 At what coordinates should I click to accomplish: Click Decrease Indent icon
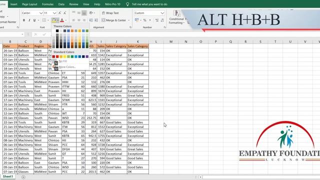pos(91,20)
